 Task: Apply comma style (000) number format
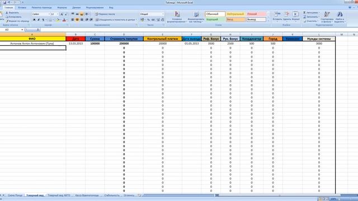point(153,20)
